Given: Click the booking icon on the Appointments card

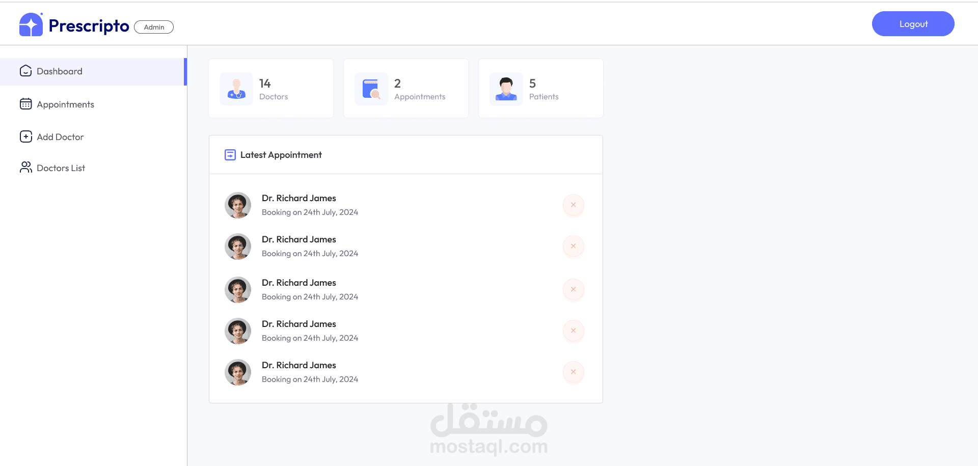Looking at the screenshot, I should (371, 89).
